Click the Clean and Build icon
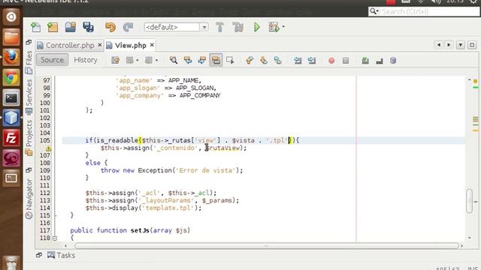The height and width of the screenshot is (270, 481). click(x=237, y=27)
